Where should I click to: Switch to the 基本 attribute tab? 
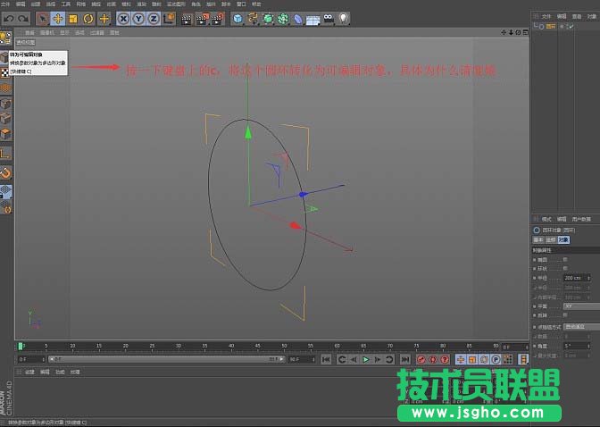click(x=538, y=239)
